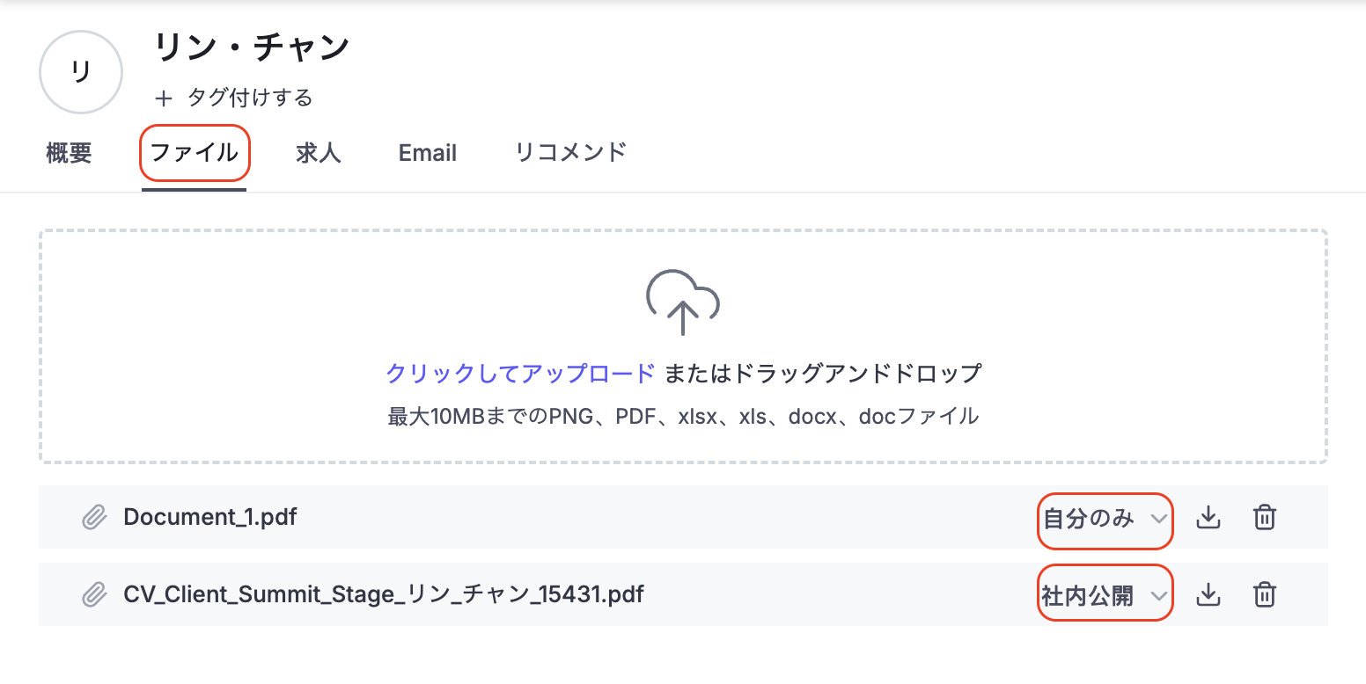Open the 社内公開 visibility dropdown

1105,596
